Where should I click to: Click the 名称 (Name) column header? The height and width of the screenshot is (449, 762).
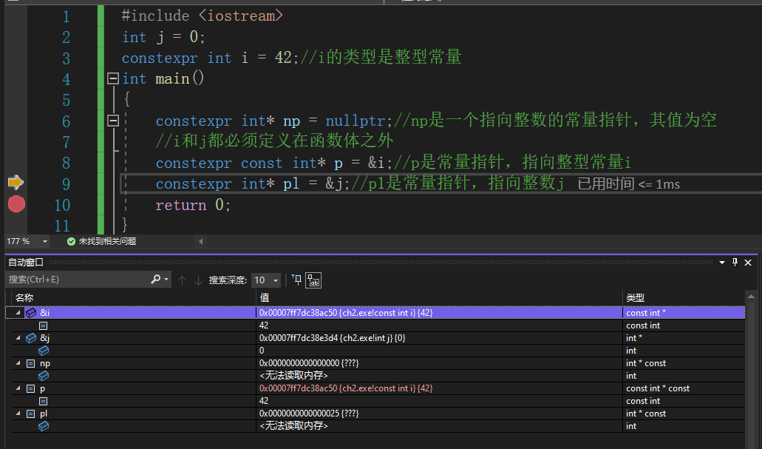[24, 297]
